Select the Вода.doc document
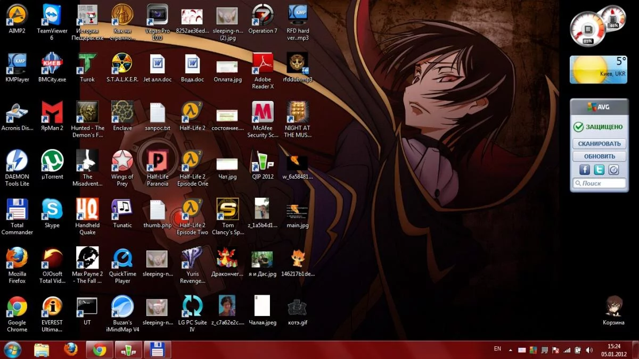This screenshot has width=639, height=359. [192, 68]
